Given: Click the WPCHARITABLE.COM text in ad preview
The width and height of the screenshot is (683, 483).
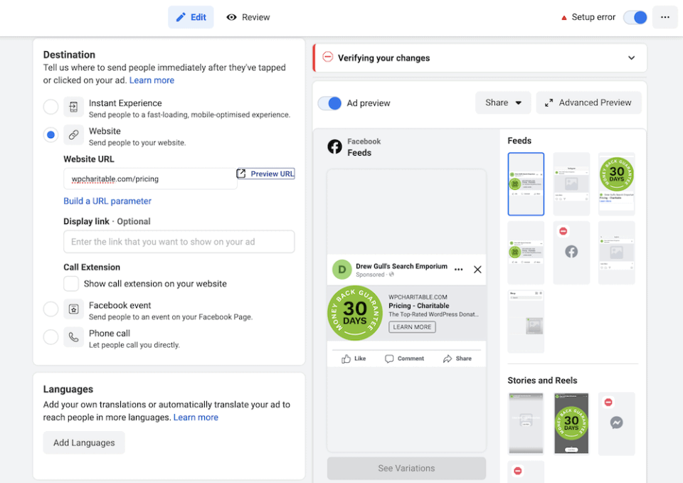Looking at the screenshot, I should pos(418,297).
